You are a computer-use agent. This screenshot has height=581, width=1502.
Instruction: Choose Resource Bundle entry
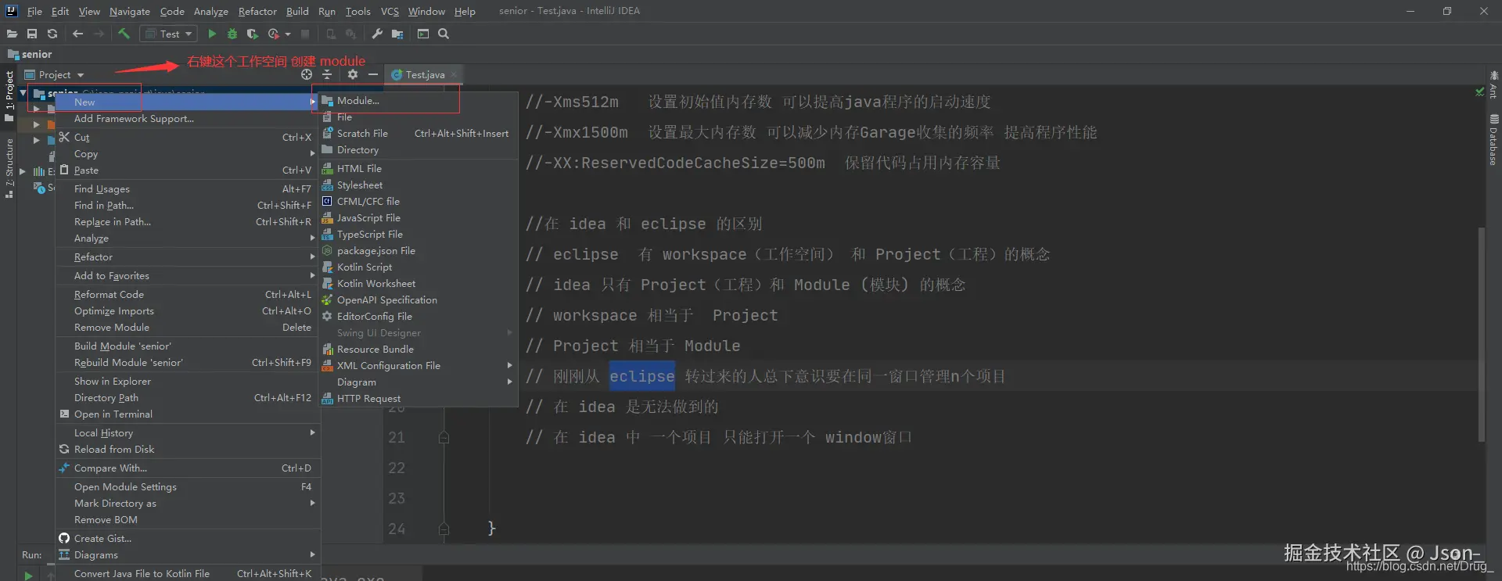click(418, 349)
